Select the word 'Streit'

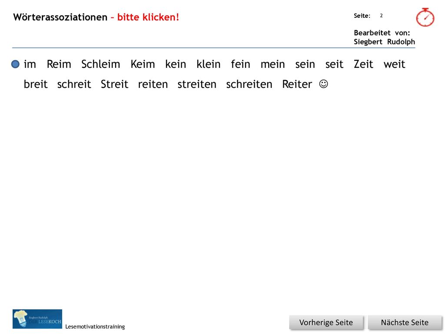(115, 84)
